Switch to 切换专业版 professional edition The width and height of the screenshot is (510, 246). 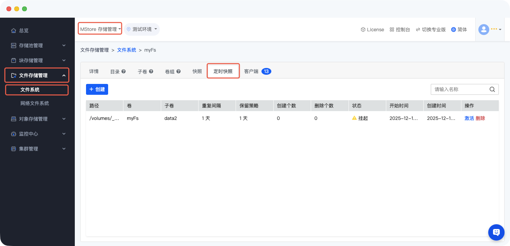coord(430,30)
